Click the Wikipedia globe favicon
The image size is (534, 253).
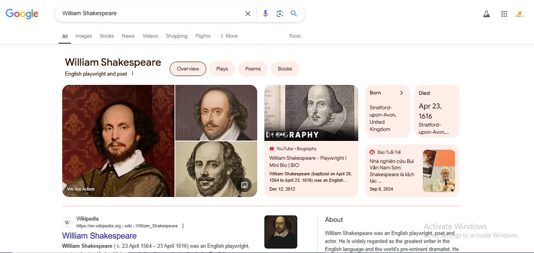[67, 222]
